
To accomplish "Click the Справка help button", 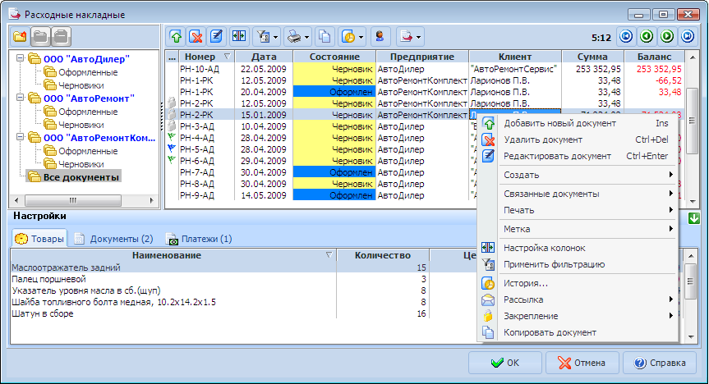I will point(660,362).
